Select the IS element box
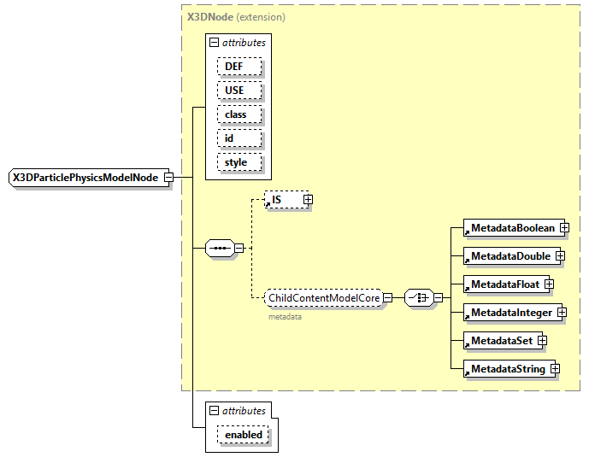The width and height of the screenshot is (589, 469). tap(286, 199)
